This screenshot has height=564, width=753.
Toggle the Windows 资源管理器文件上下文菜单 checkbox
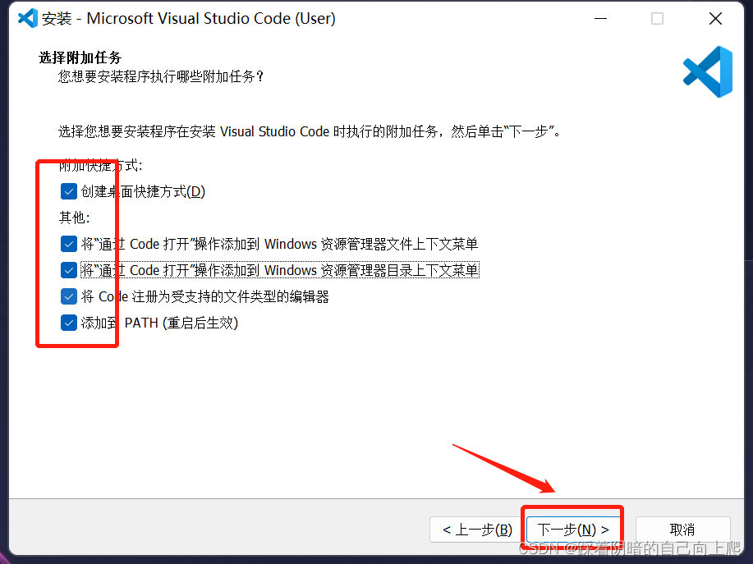pyautogui.click(x=69, y=244)
